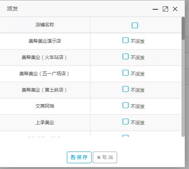Check 不派发 for 美帮美业（黄土岭店）
Viewport: 189px width, 169px height.
click(125, 89)
